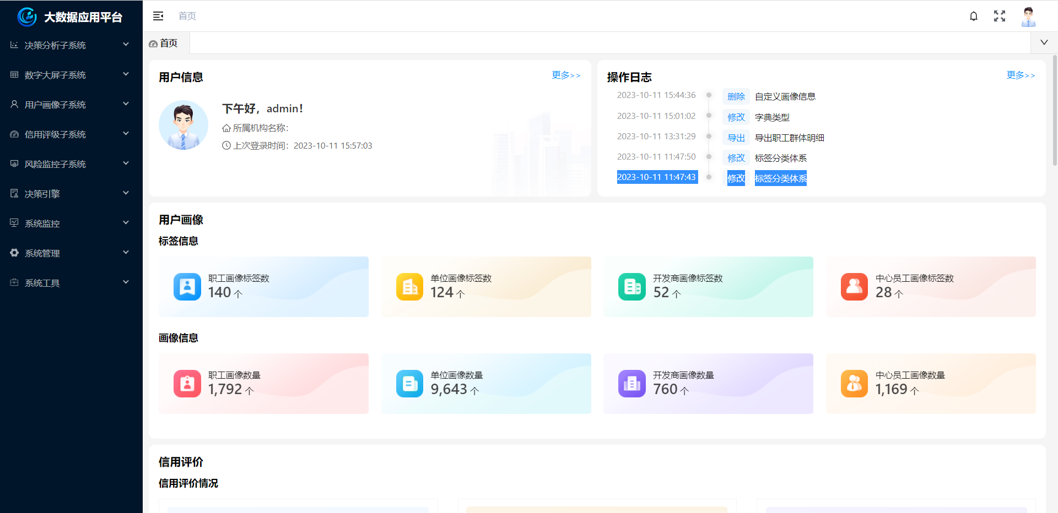
Task: Expand 数字大屏子系统 chevron
Action: (x=126, y=74)
